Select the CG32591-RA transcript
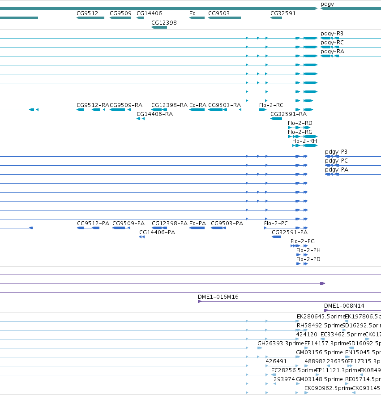Viewport: 381px width, 395px height. click(x=276, y=119)
